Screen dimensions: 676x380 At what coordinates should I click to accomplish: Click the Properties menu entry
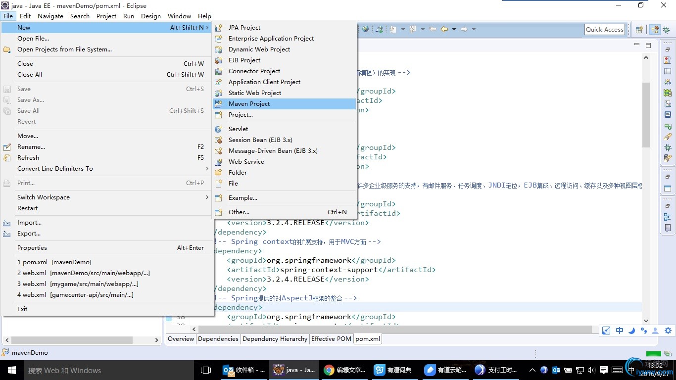pyautogui.click(x=107, y=247)
